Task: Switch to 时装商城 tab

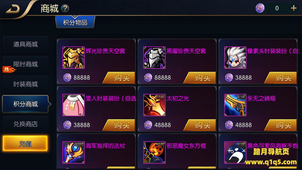Action: pos(25,84)
